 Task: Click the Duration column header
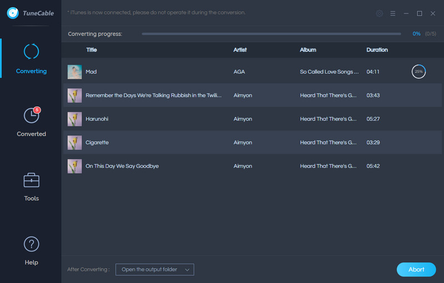click(x=377, y=50)
